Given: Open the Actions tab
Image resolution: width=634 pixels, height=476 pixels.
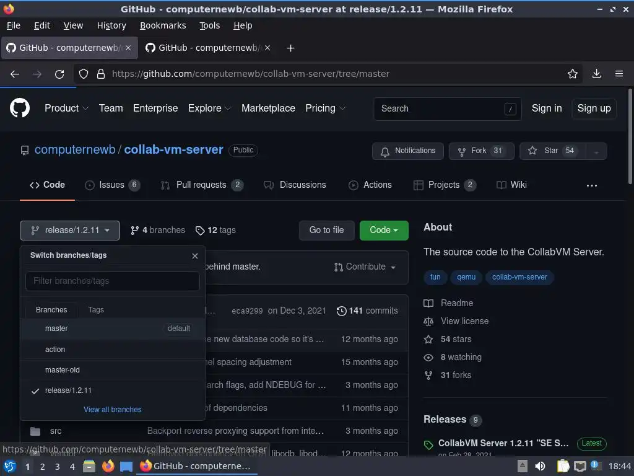Looking at the screenshot, I should (x=370, y=185).
